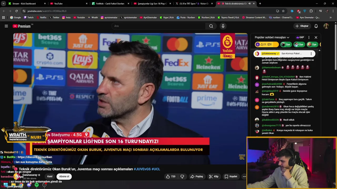The height and width of the screenshot is (189, 337).
Task: Open the browser extensions puzzle icon
Action: coord(311,11)
